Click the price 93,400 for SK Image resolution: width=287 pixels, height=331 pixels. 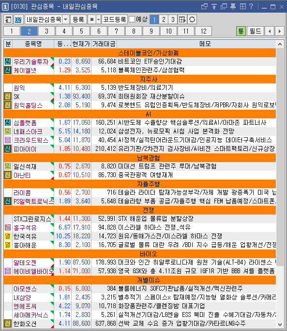[x=81, y=96]
